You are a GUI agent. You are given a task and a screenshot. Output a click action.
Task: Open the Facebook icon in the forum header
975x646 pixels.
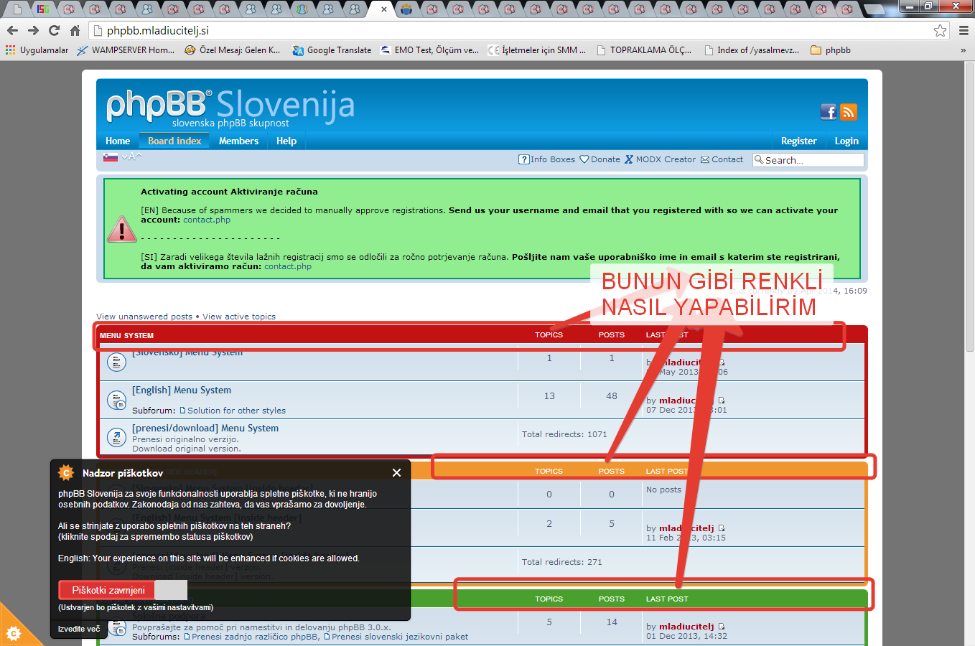pyautogui.click(x=829, y=111)
